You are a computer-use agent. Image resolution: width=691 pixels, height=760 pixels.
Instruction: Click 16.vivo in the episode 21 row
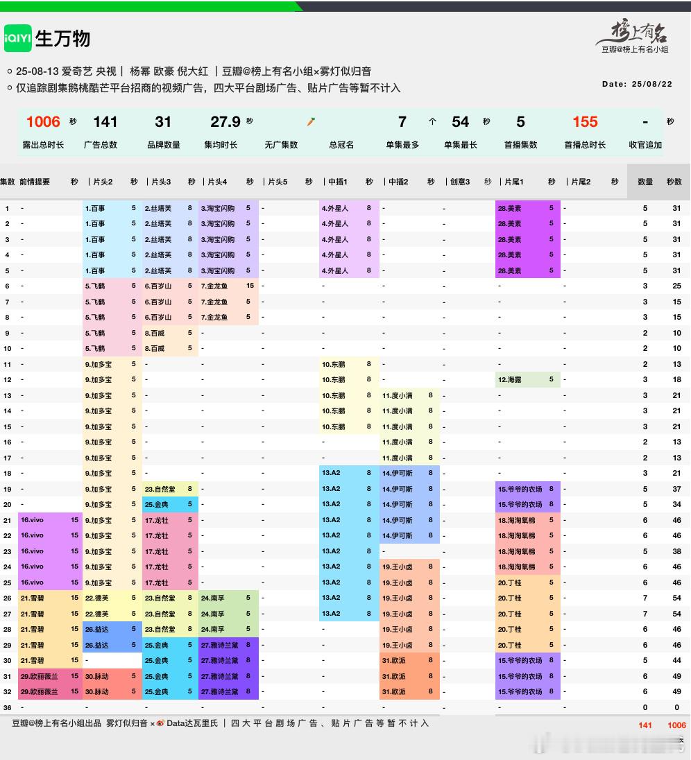tap(32, 519)
